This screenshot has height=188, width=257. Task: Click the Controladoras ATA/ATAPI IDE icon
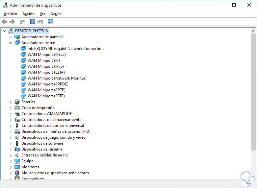pos(17,114)
